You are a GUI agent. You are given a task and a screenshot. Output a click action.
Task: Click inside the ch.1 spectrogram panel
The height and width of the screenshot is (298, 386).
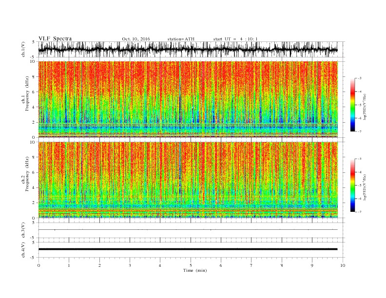point(188,99)
